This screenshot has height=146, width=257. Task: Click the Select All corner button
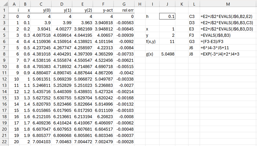tap(4, 4)
